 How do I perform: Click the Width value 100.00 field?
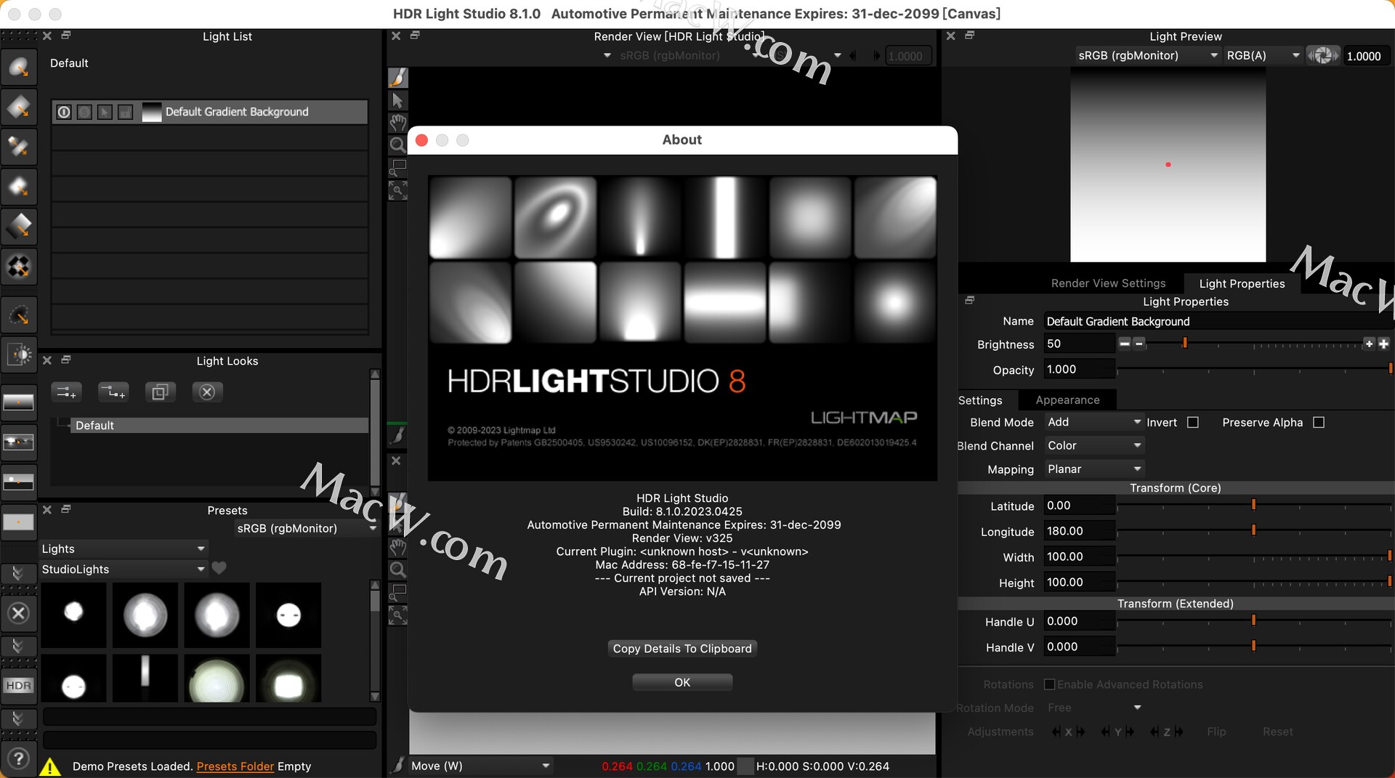pyautogui.click(x=1079, y=557)
